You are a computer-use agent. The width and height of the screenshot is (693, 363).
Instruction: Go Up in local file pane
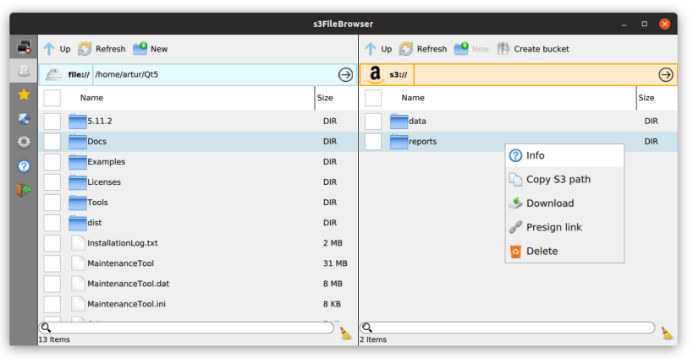pos(57,49)
